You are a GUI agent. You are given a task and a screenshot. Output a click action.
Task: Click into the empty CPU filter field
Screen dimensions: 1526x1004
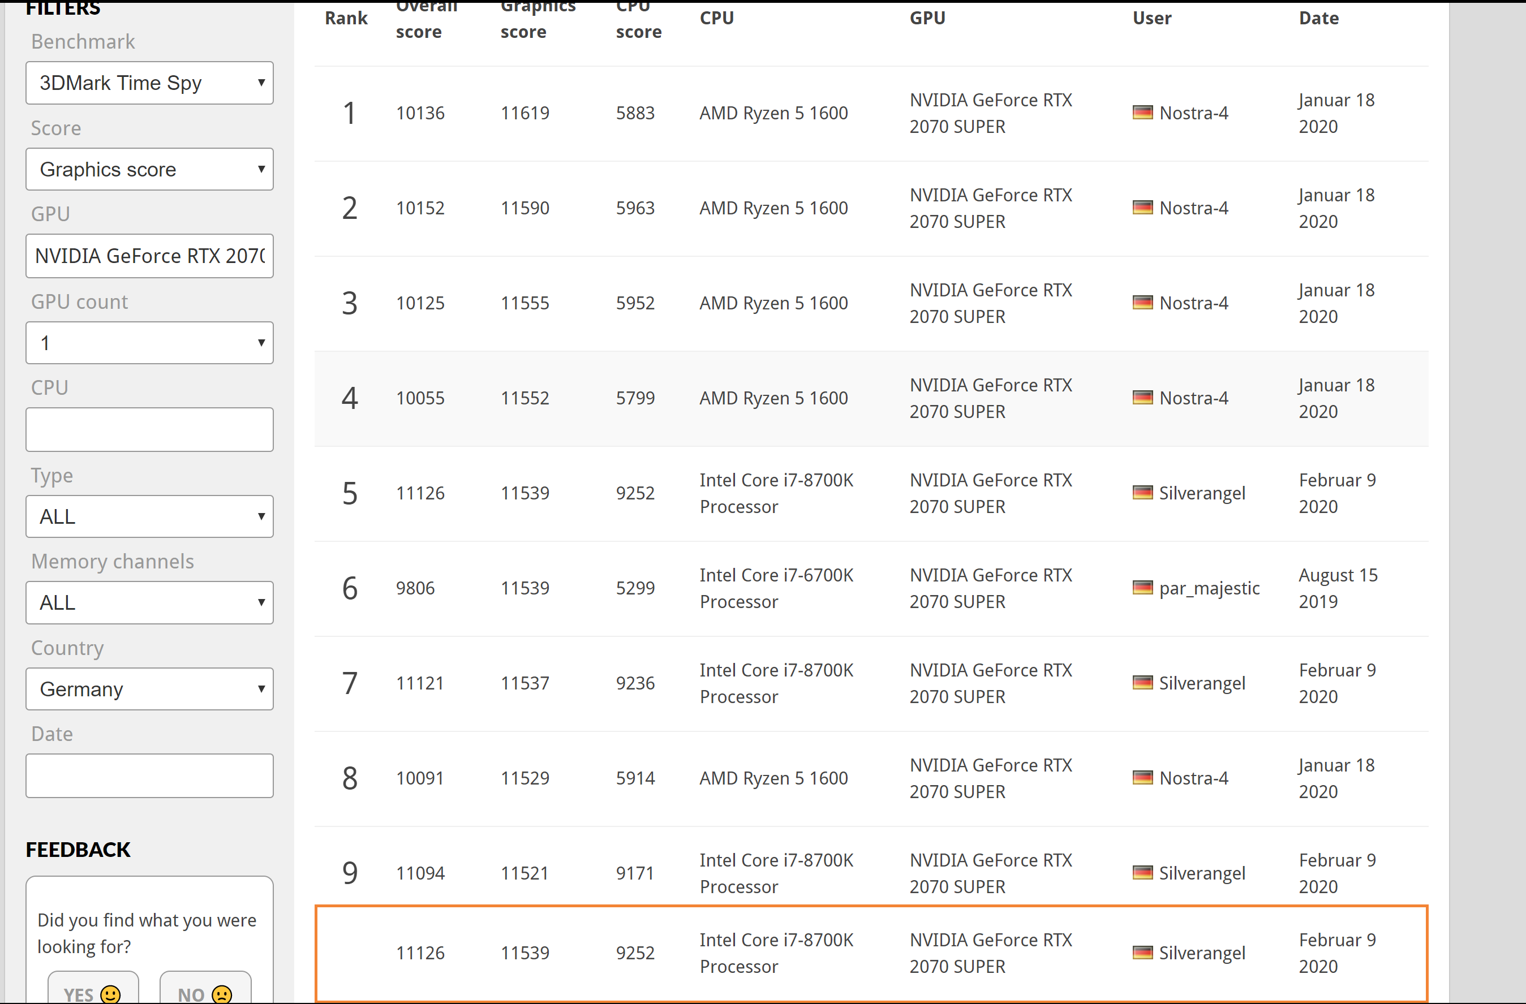[149, 429]
